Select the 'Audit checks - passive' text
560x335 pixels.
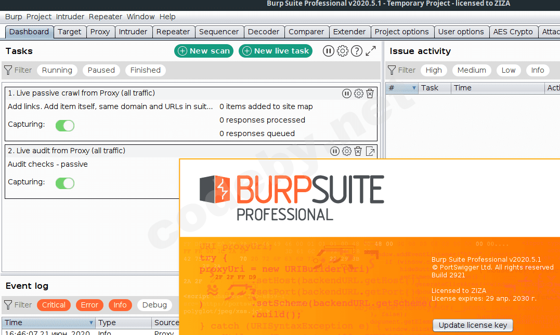pyautogui.click(x=48, y=165)
